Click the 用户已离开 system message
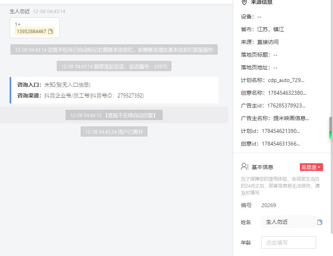 (114, 132)
